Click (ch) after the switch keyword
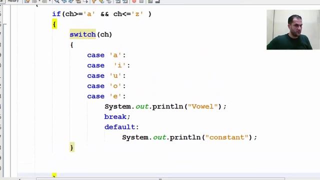320x180 pixels. [104, 34]
